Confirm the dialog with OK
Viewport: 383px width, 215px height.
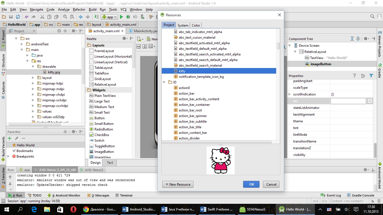coord(252,184)
